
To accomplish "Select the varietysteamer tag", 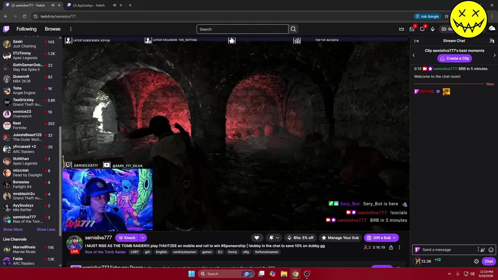I will (185, 252).
